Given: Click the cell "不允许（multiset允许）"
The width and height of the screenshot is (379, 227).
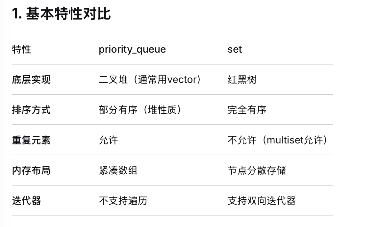Looking at the screenshot, I should (278, 140).
